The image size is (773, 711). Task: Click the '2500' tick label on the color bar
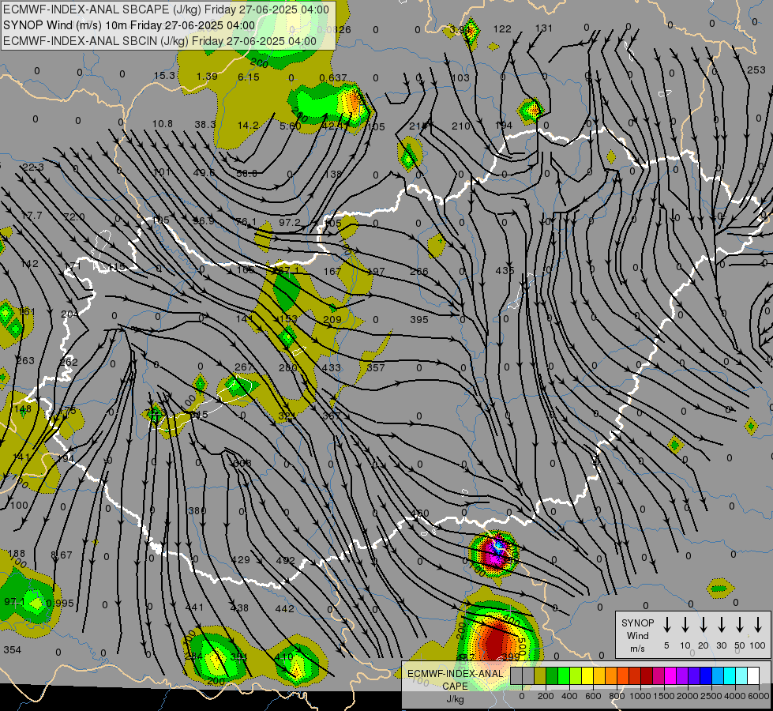tap(711, 696)
